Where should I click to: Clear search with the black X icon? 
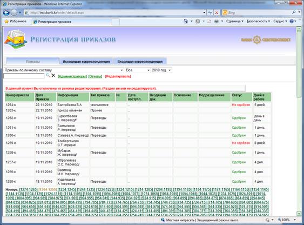[53, 76]
